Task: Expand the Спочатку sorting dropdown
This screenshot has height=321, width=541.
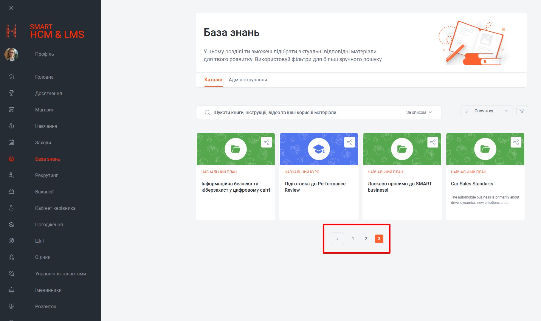Action: click(x=486, y=111)
